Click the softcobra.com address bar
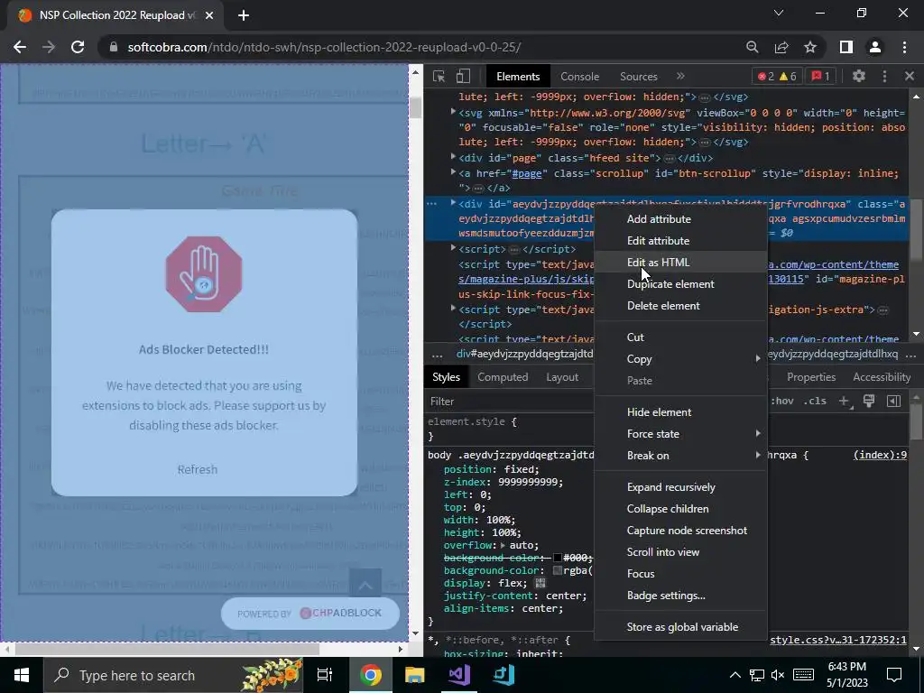 tap(420, 47)
